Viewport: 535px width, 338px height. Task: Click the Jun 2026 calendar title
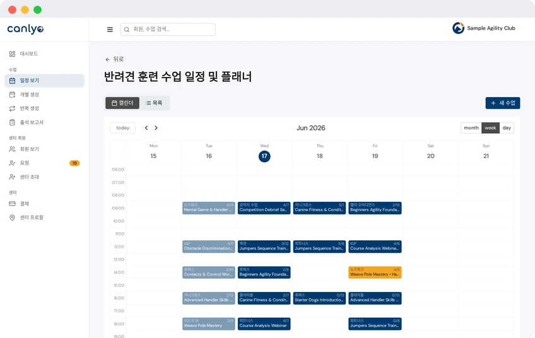pos(311,128)
